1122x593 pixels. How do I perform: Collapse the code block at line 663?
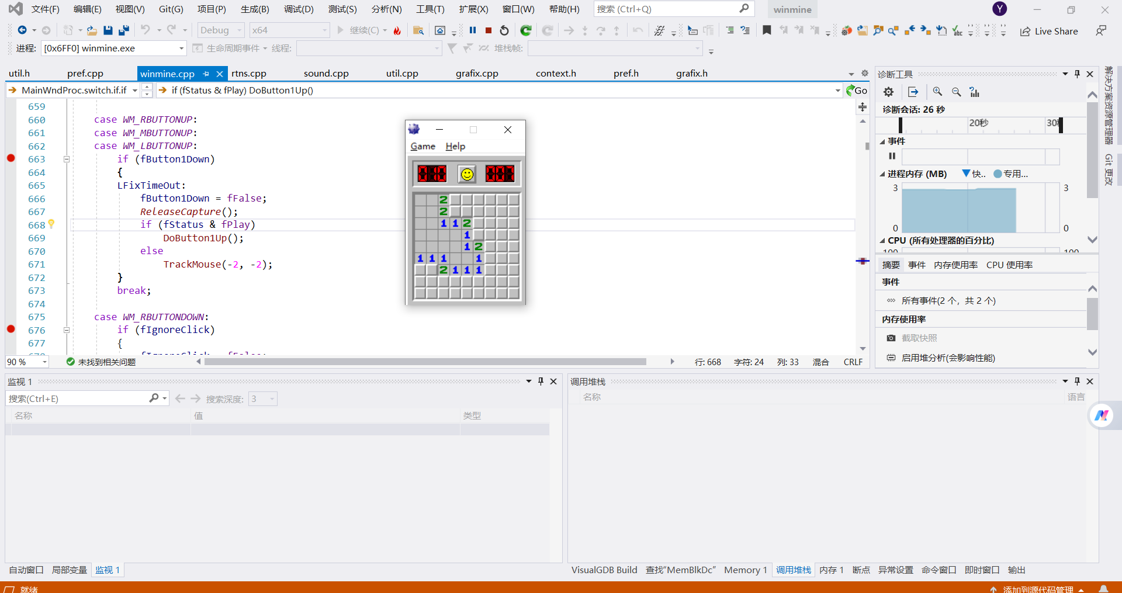point(67,159)
